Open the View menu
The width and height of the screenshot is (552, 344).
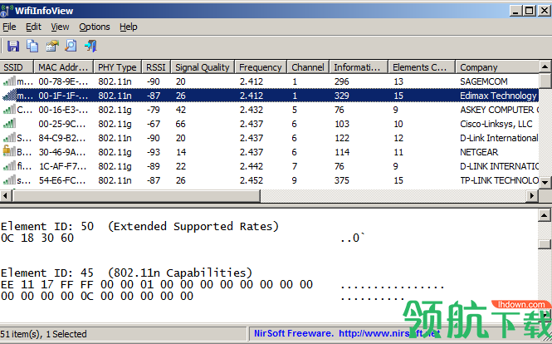(60, 27)
